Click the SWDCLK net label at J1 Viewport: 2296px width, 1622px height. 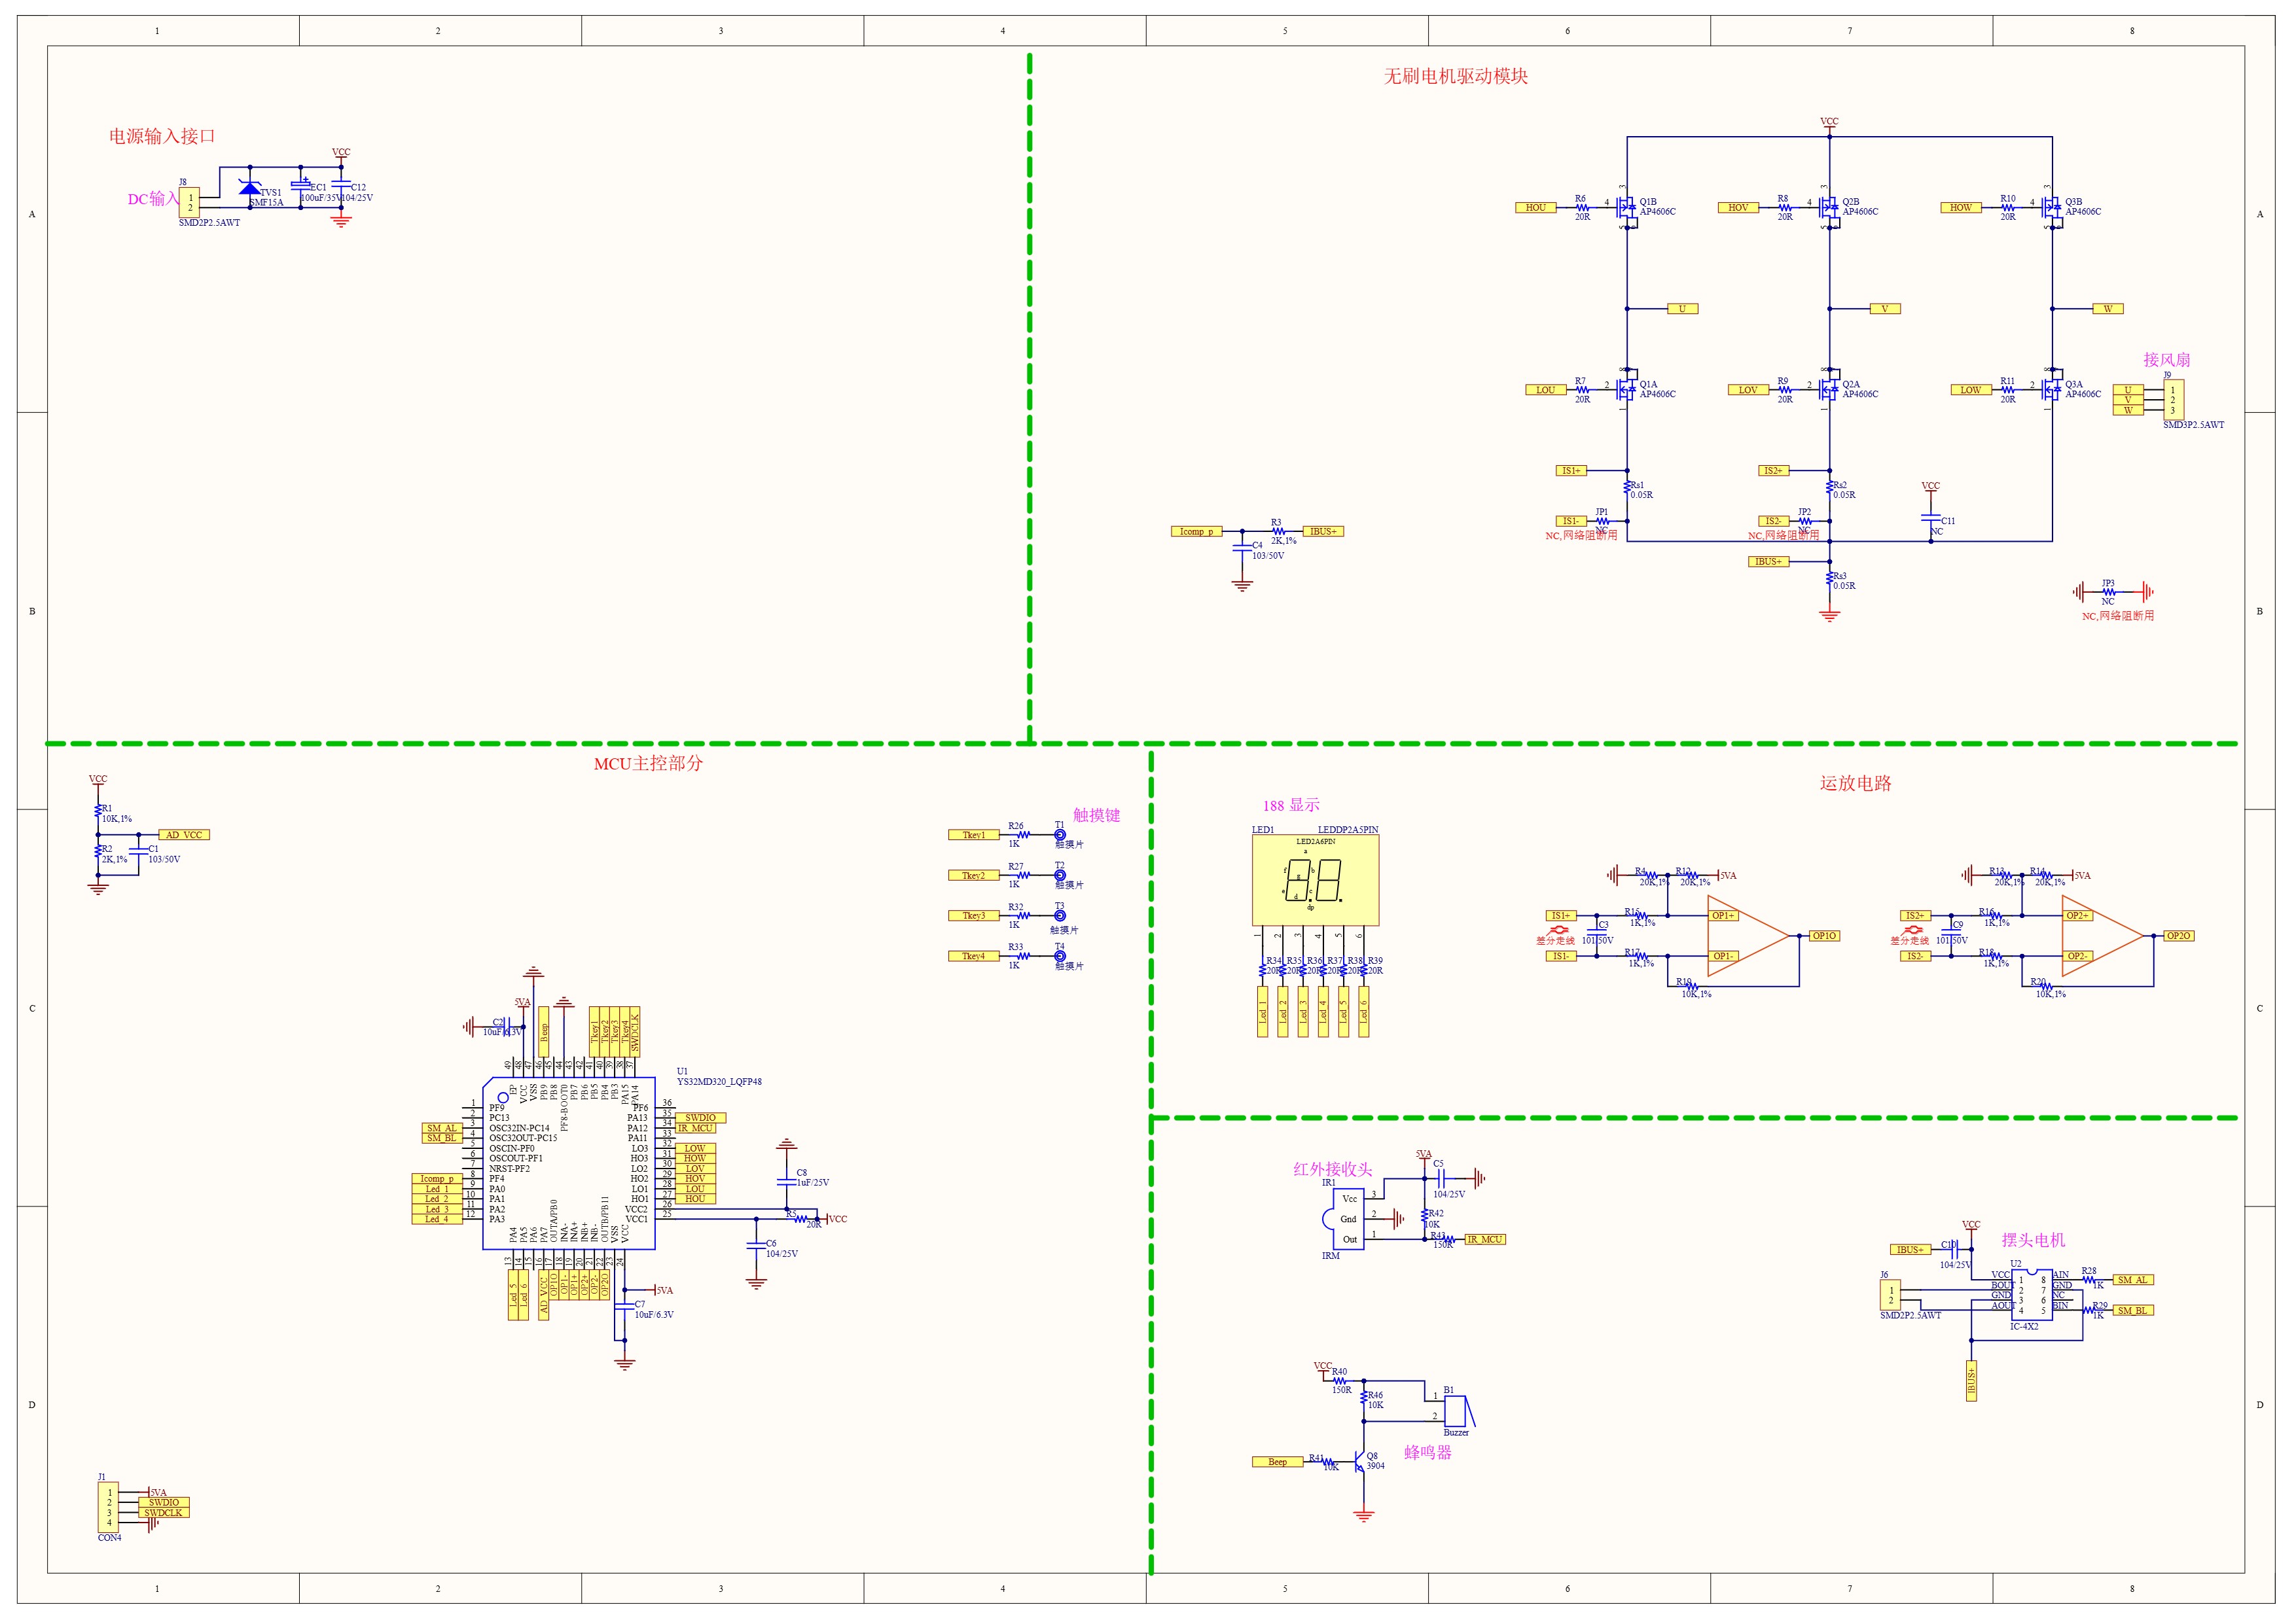163,1513
